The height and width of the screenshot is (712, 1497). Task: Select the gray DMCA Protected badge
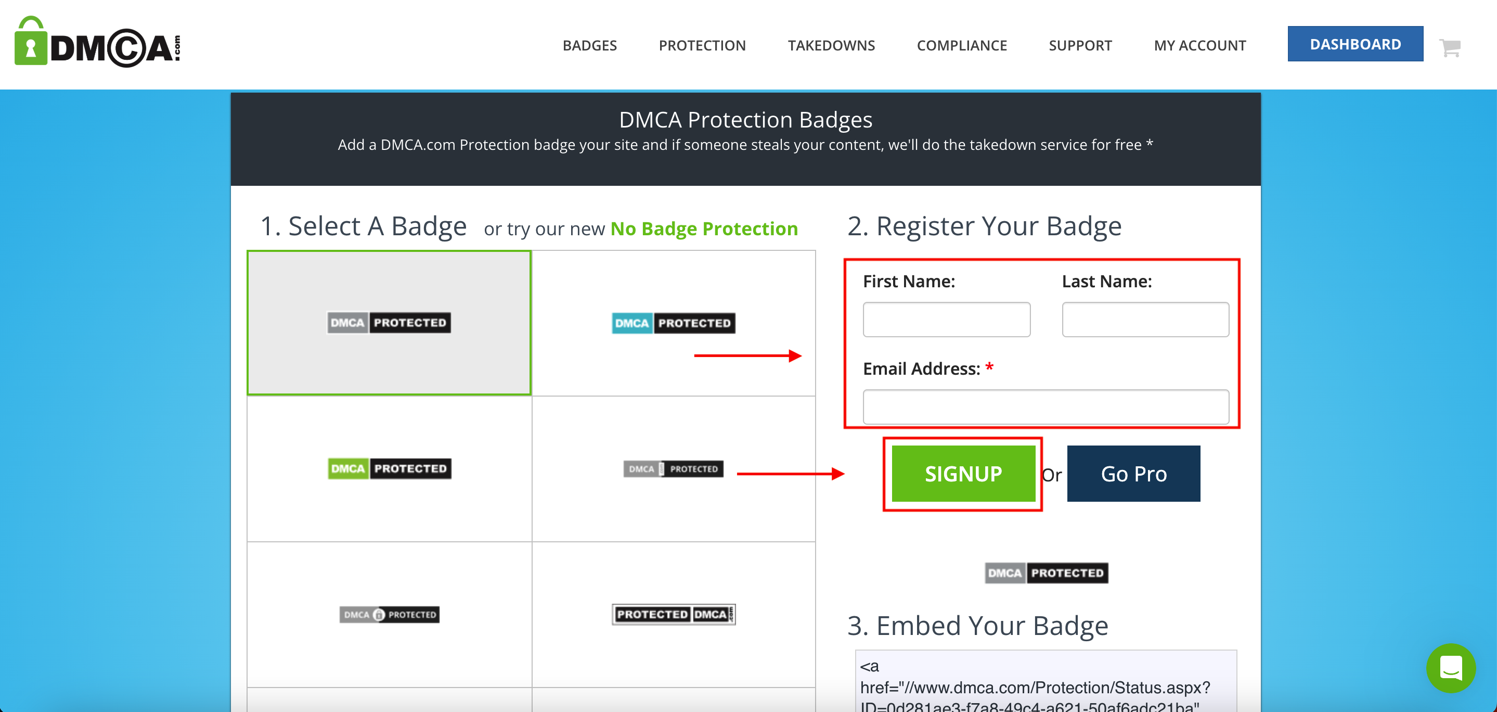[389, 323]
